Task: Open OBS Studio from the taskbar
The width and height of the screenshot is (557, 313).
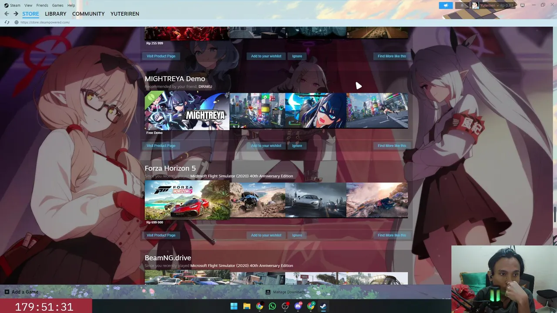Action: tap(285, 306)
